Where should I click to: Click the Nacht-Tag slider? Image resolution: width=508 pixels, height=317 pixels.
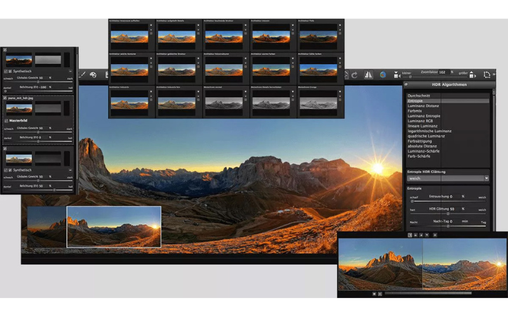pyautogui.click(x=448, y=226)
